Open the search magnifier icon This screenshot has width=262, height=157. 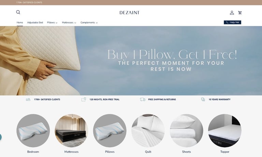coord(18,12)
